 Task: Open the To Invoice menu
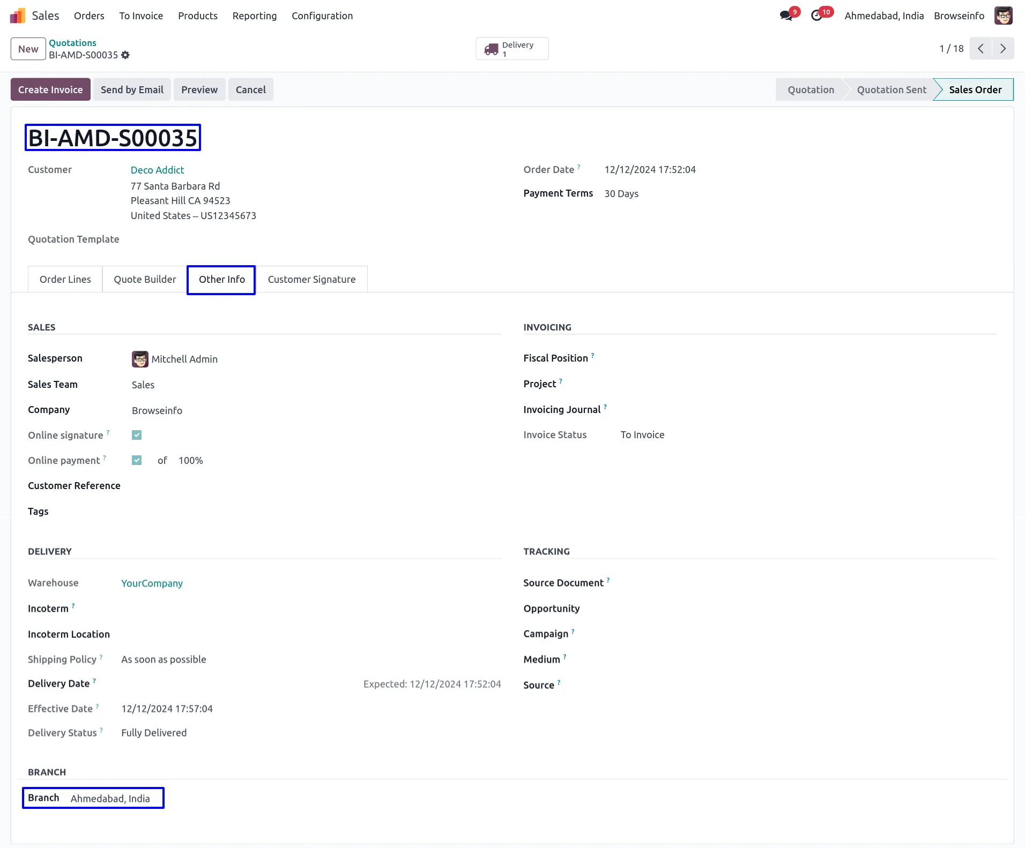[141, 16]
